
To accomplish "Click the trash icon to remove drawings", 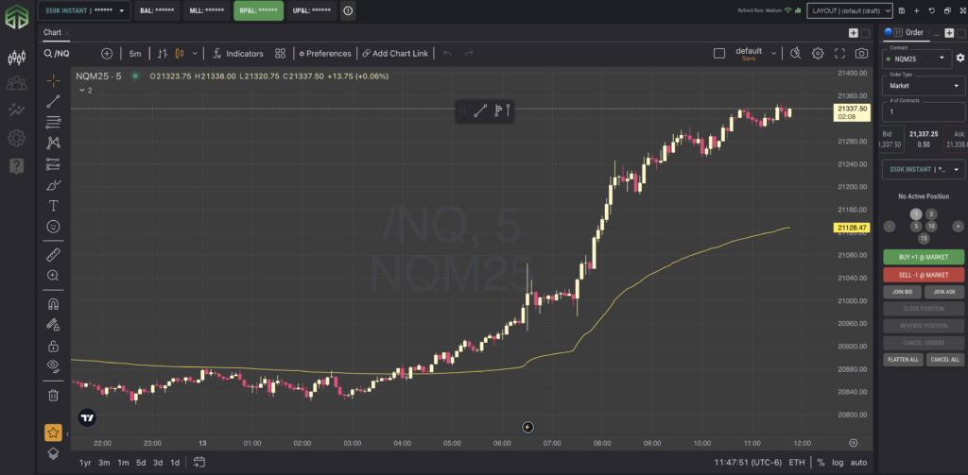I will pyautogui.click(x=54, y=395).
